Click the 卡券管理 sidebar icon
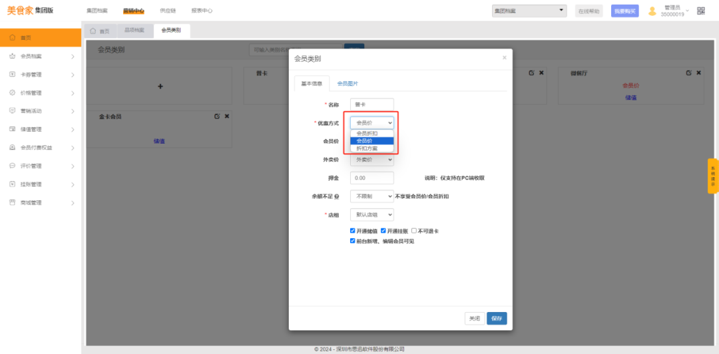719x354 pixels. pos(13,75)
